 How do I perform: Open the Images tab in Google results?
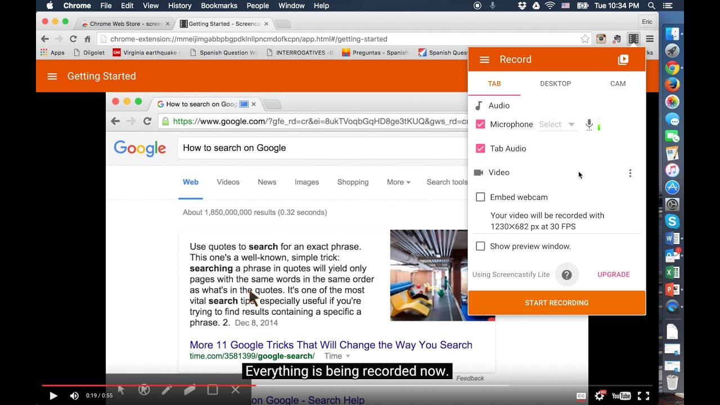[307, 182]
